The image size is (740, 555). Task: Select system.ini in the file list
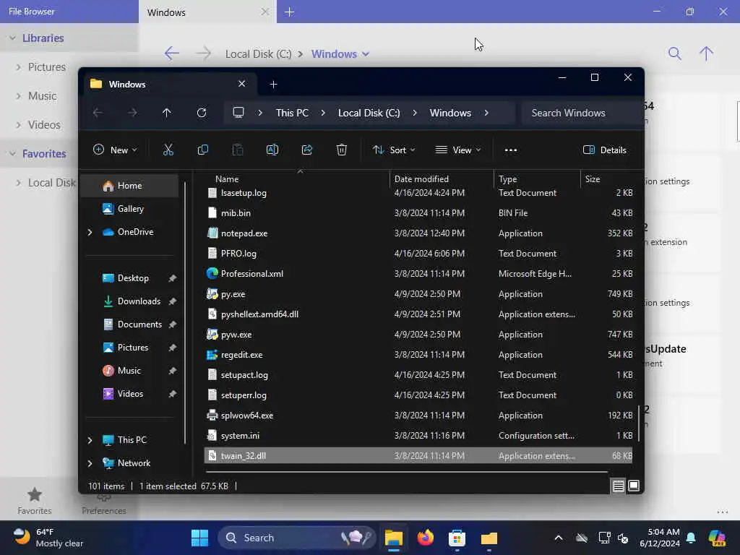click(418, 436)
